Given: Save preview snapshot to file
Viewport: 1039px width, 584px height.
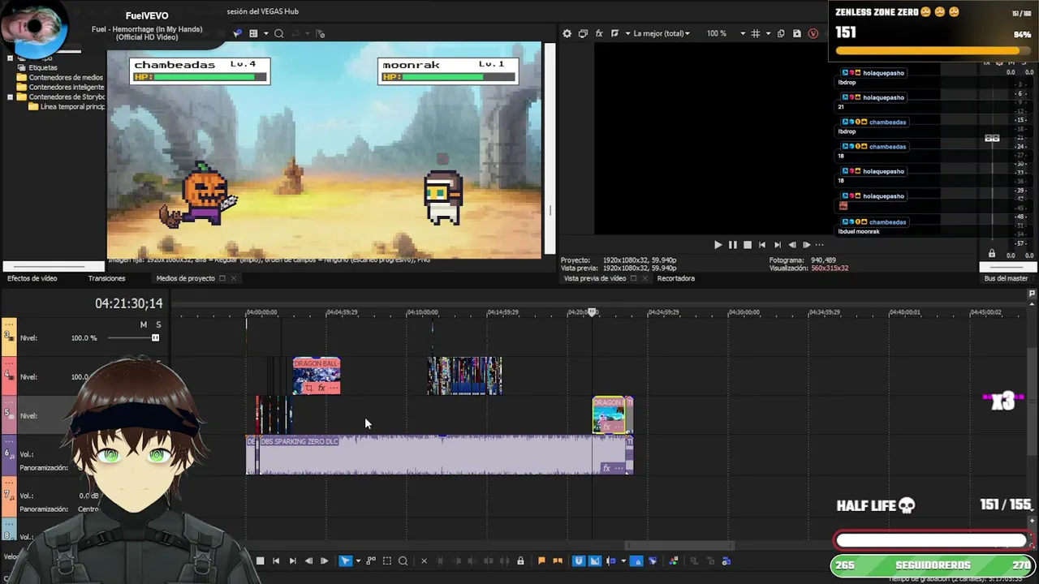Looking at the screenshot, I should pyautogui.click(x=797, y=33).
